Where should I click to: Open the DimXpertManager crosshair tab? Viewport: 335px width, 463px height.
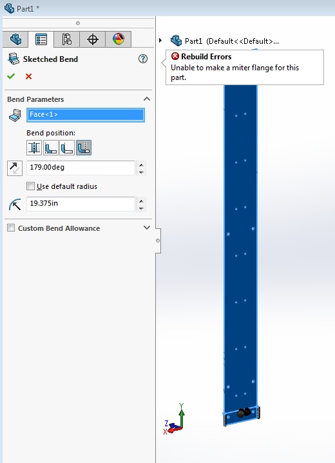point(93,39)
